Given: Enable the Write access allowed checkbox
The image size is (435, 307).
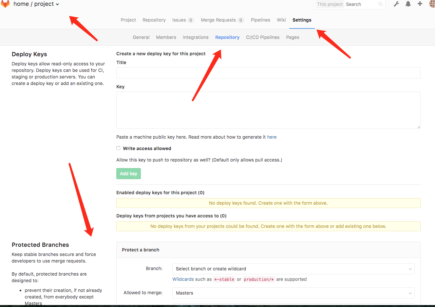Looking at the screenshot, I should coord(118,148).
